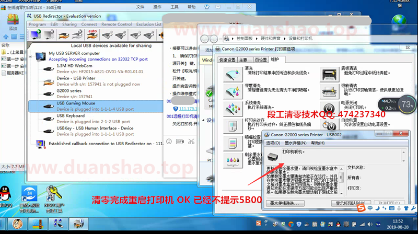Image resolution: width=418 pixels, height=234 pixels.
Task: Click the GIF icon in chat window
Action: click(180, 142)
